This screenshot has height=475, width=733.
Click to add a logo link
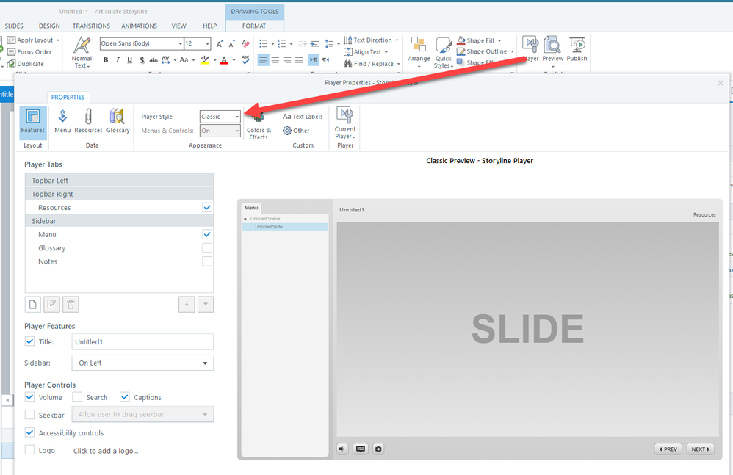pyautogui.click(x=106, y=451)
